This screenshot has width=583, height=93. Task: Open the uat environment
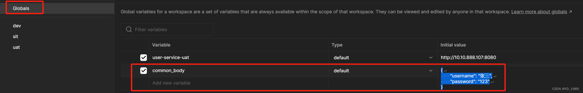[x=16, y=47]
